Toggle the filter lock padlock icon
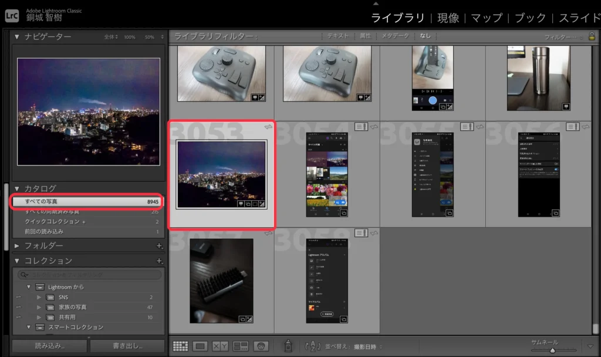 [592, 36]
